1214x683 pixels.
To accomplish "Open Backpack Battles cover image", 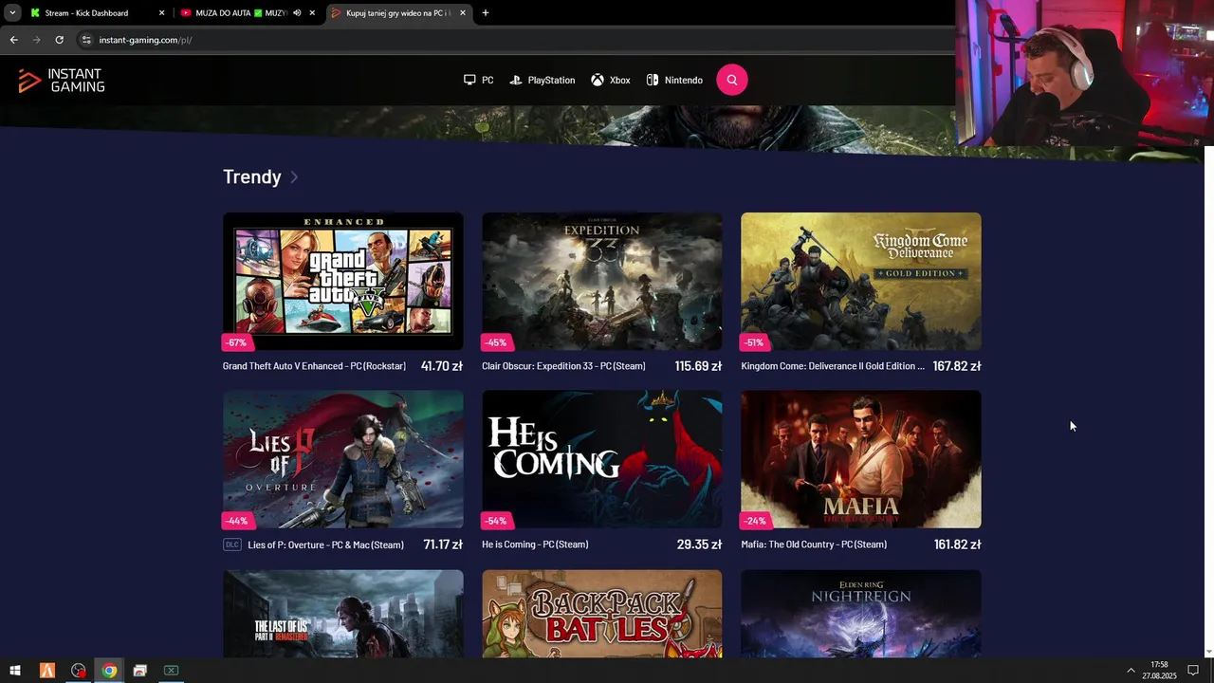I will click(602, 614).
